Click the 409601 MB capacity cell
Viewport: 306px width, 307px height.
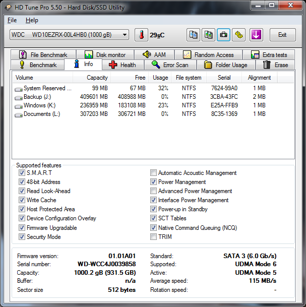click(94, 97)
